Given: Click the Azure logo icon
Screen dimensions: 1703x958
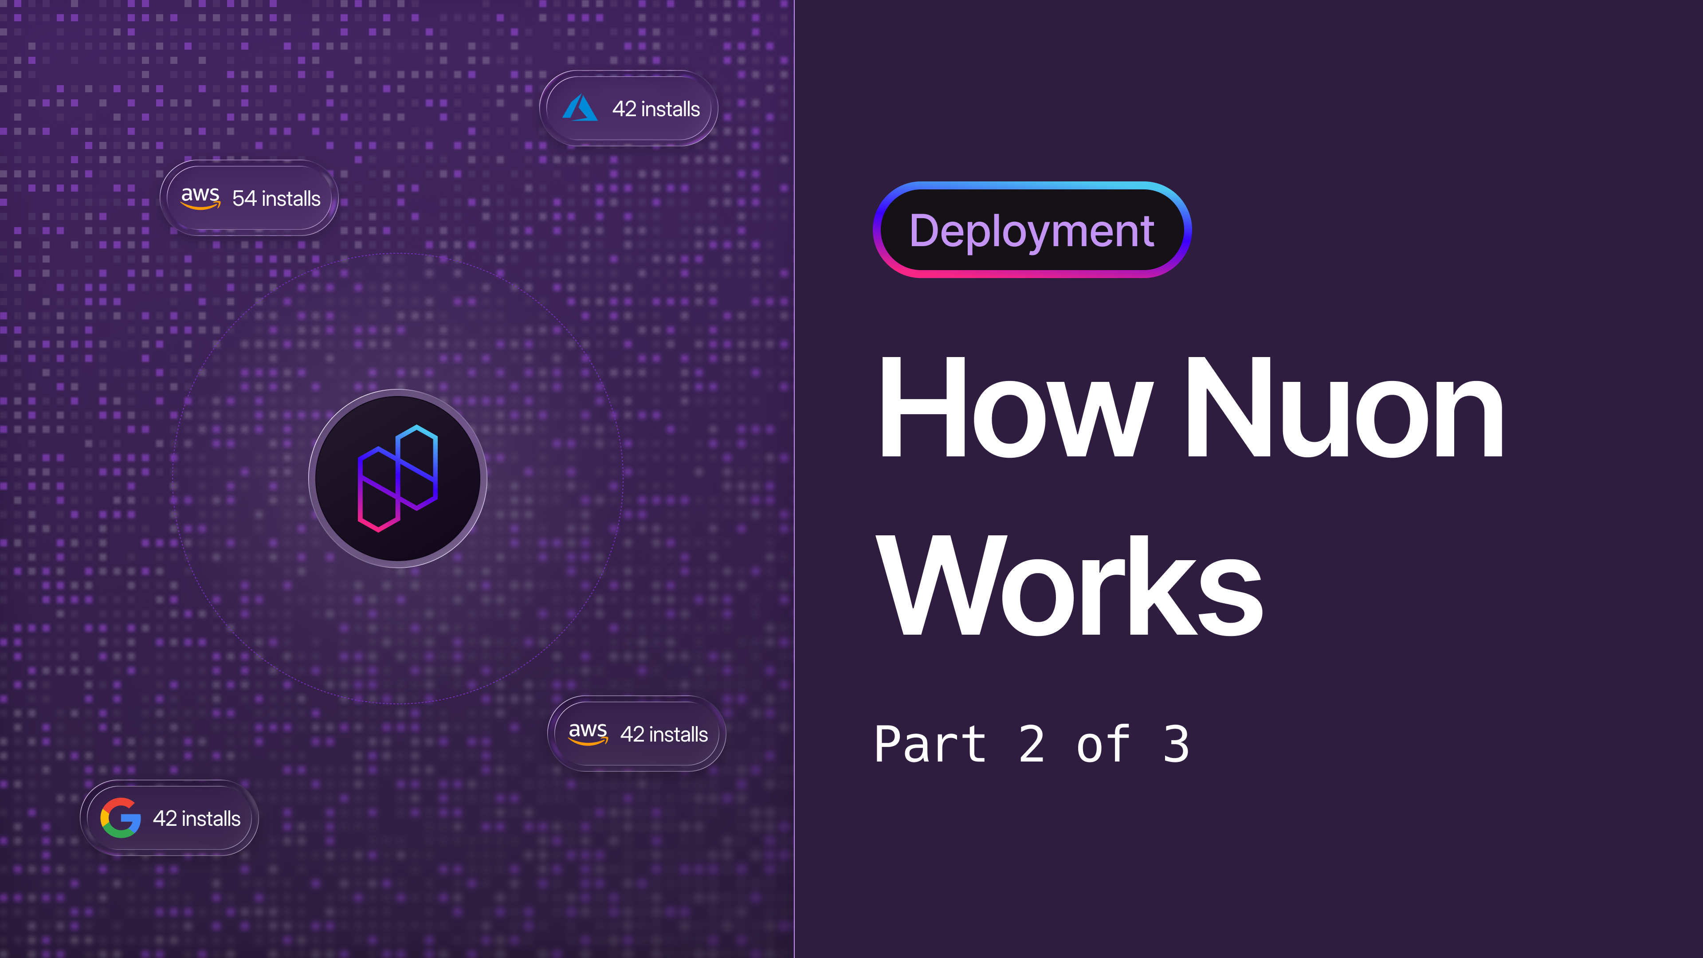Looking at the screenshot, I should pos(580,108).
